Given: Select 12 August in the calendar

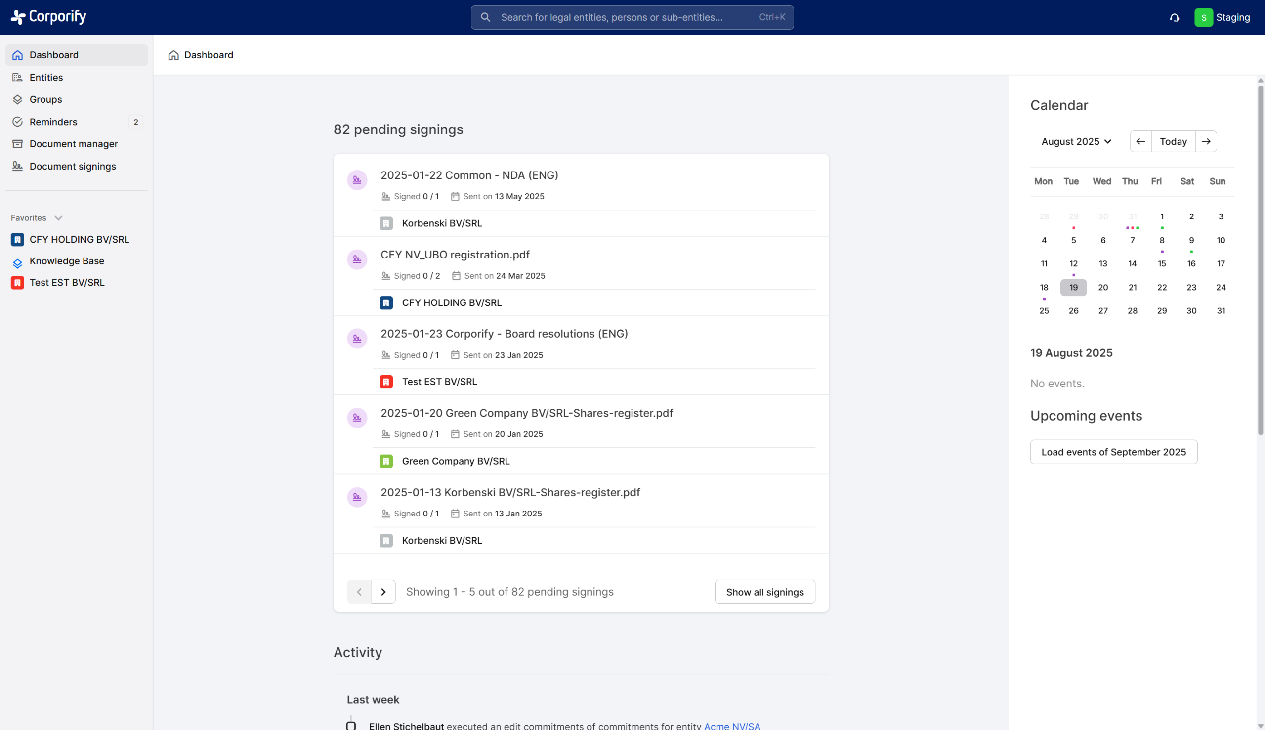Looking at the screenshot, I should [1073, 264].
